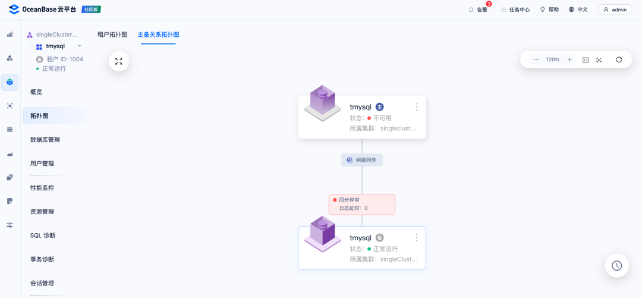Viewport: 642px width, 298px height.
Task: Switch to the 租户拓扑图 tab
Action: tap(112, 34)
